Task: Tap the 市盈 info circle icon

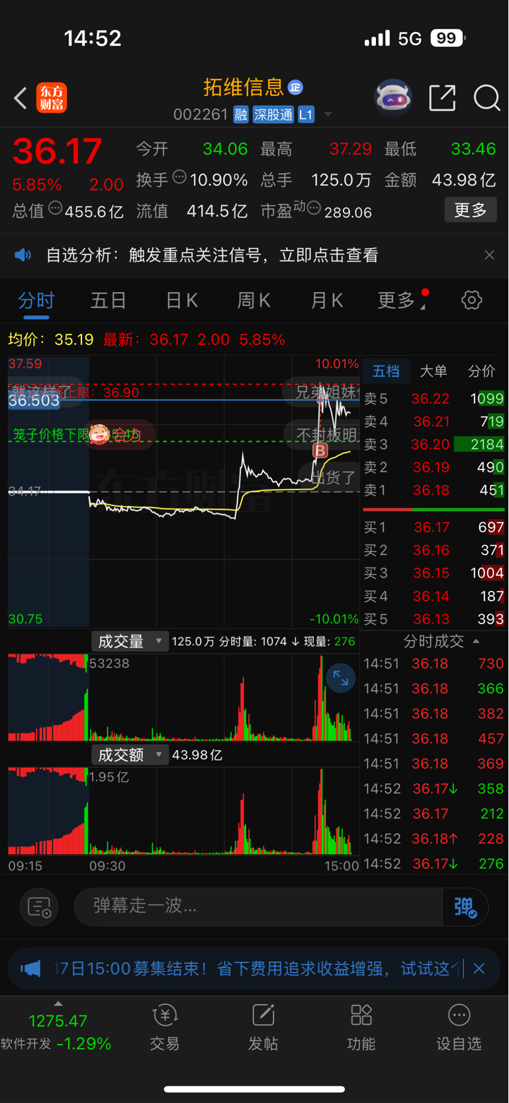Action: click(x=314, y=209)
